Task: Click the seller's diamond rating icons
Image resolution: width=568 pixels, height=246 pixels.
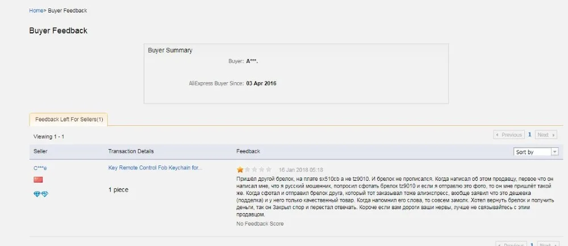Action: [40, 194]
